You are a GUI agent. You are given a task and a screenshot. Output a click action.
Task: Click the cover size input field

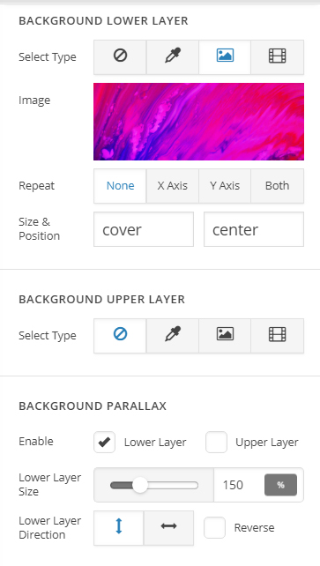[144, 229]
